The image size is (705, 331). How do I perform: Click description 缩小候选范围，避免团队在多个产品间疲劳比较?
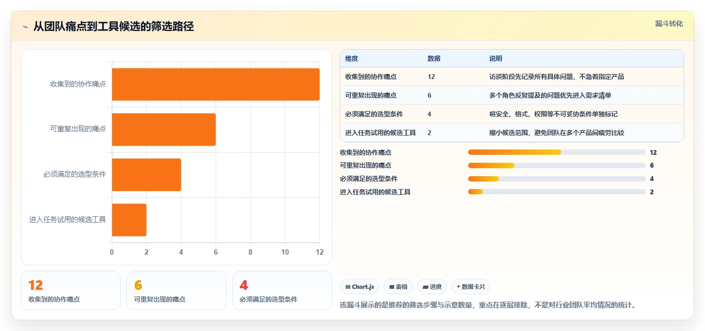[x=556, y=133]
